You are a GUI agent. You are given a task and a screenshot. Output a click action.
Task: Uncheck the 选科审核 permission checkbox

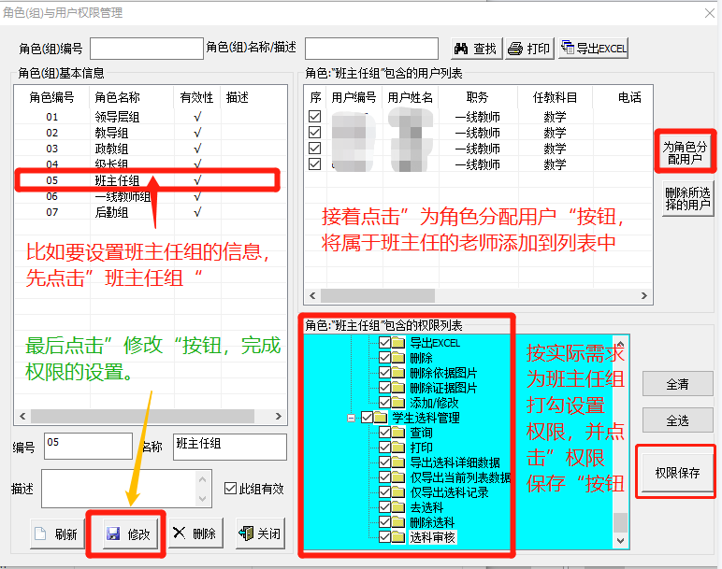coord(385,537)
